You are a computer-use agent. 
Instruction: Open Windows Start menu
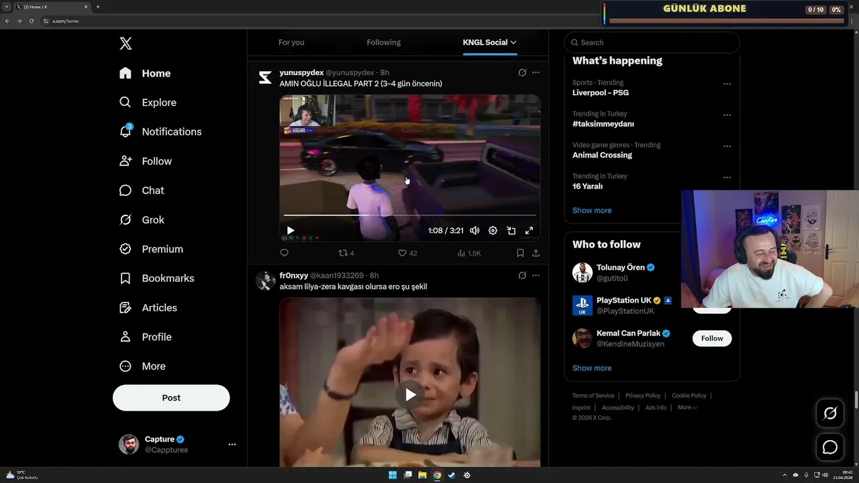pyautogui.click(x=393, y=475)
